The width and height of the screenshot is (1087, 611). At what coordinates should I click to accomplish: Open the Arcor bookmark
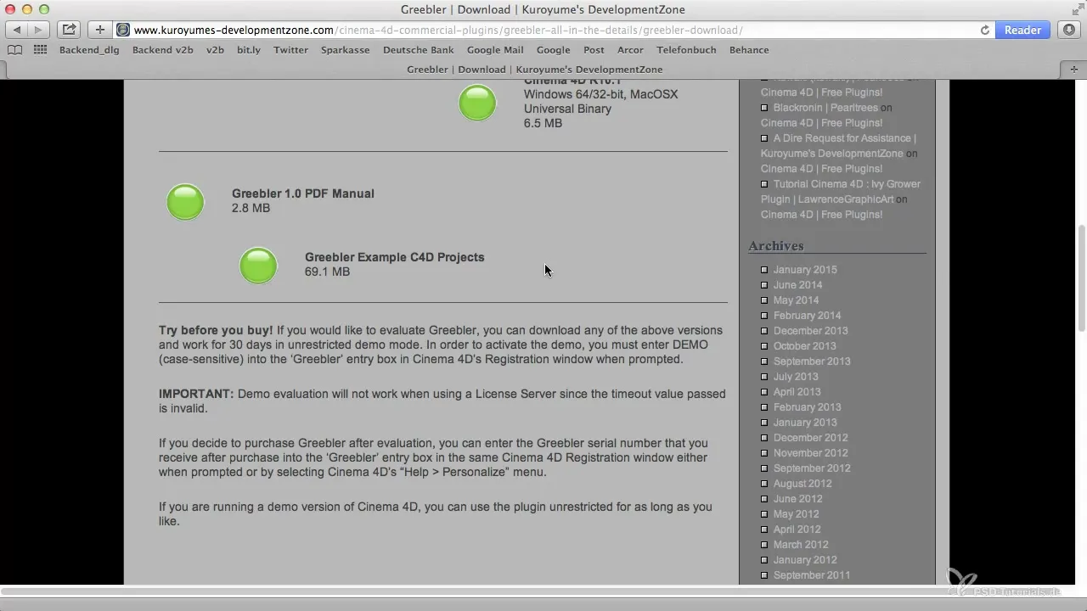(630, 50)
